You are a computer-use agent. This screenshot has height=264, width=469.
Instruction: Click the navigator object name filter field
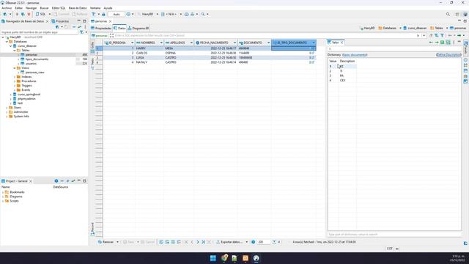39,32
